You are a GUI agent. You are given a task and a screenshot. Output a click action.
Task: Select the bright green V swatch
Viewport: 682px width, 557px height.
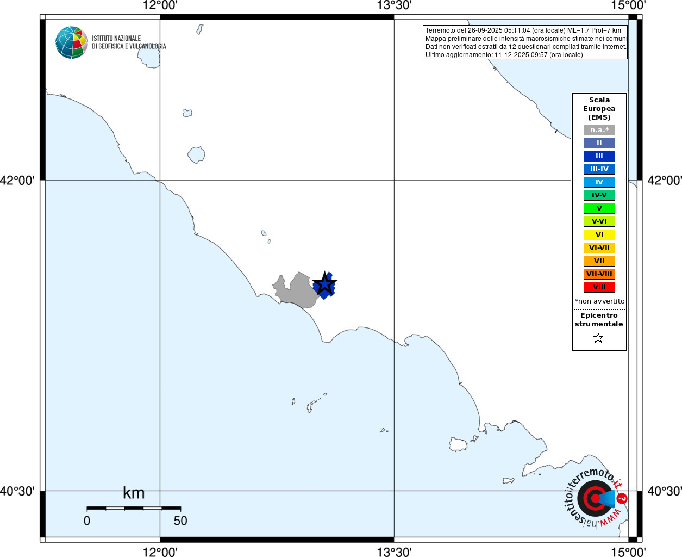tap(599, 208)
